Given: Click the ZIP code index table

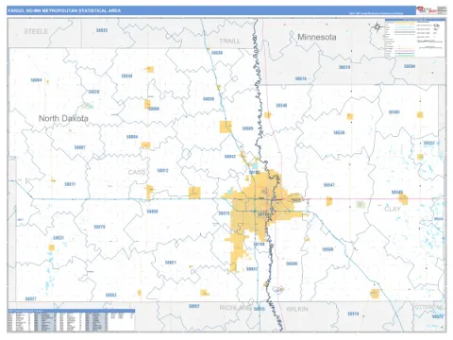Looking at the screenshot, I should [71, 320].
